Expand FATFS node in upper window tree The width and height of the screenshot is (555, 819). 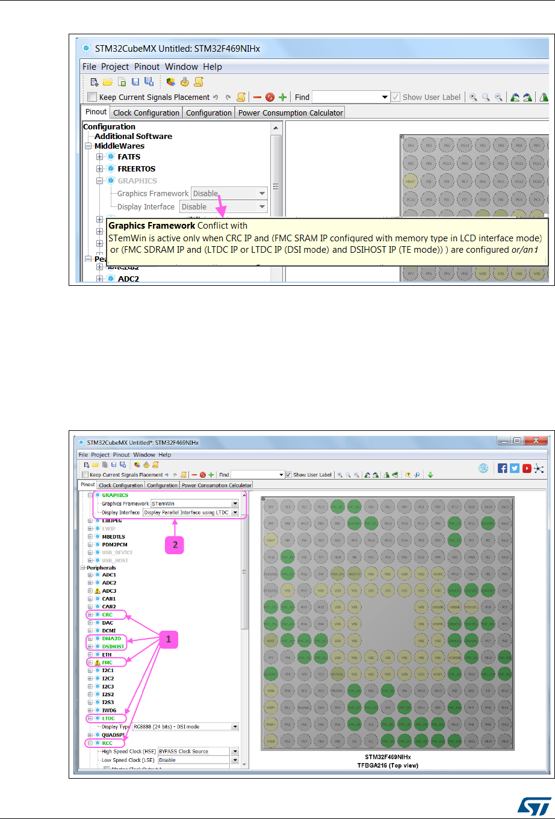100,157
